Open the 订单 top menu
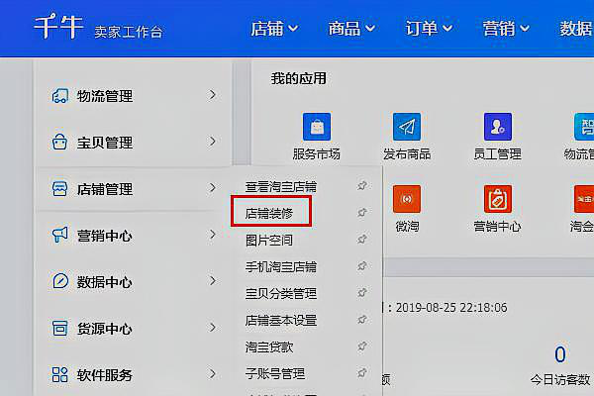The height and width of the screenshot is (396, 594). pos(429,29)
